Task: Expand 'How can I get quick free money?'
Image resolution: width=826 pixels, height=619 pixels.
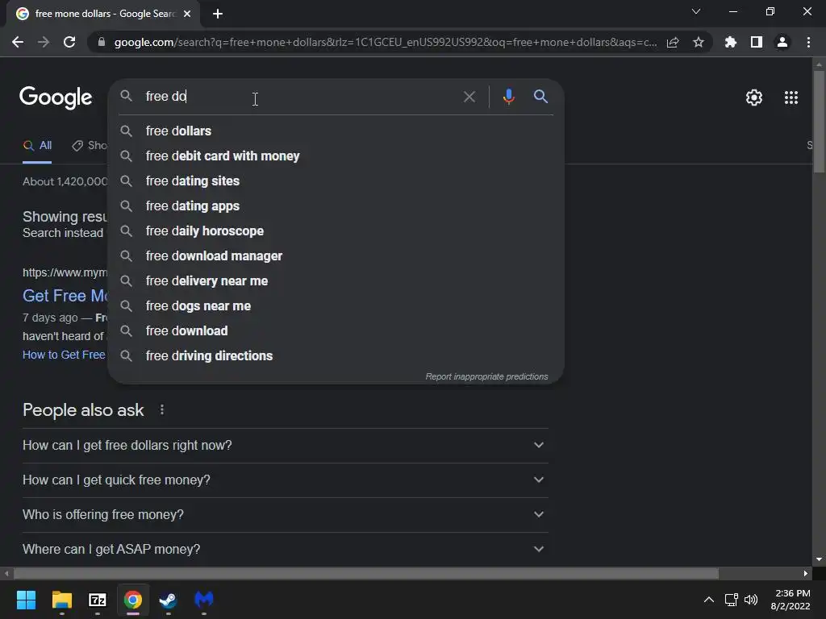Action: (285, 480)
